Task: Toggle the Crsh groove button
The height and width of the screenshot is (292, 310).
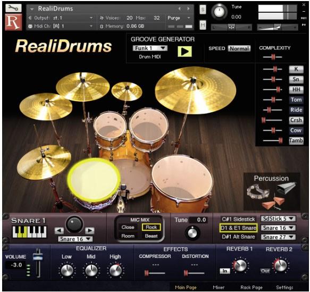Action: click(296, 120)
